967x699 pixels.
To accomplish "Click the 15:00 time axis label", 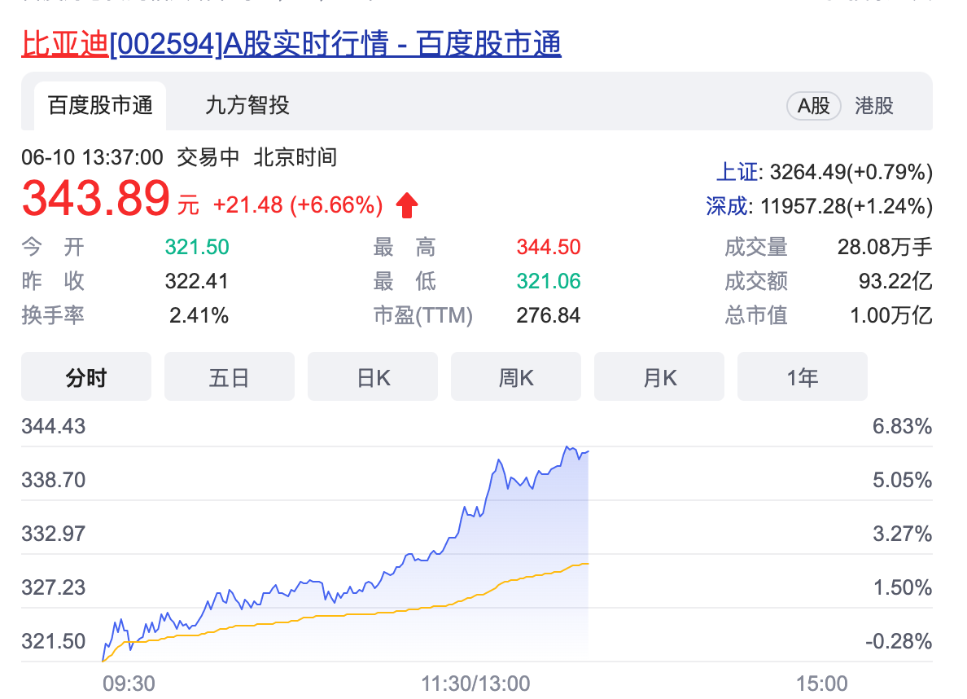I will [822, 684].
